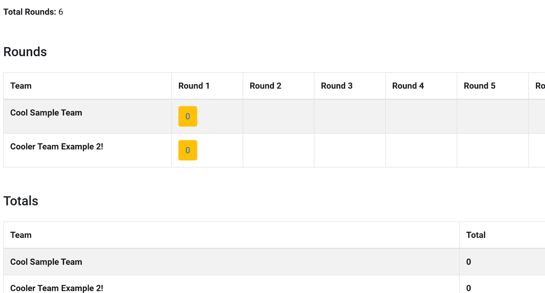
Task: Click Cool Sample Team's total value of 0
Action: [x=468, y=262]
